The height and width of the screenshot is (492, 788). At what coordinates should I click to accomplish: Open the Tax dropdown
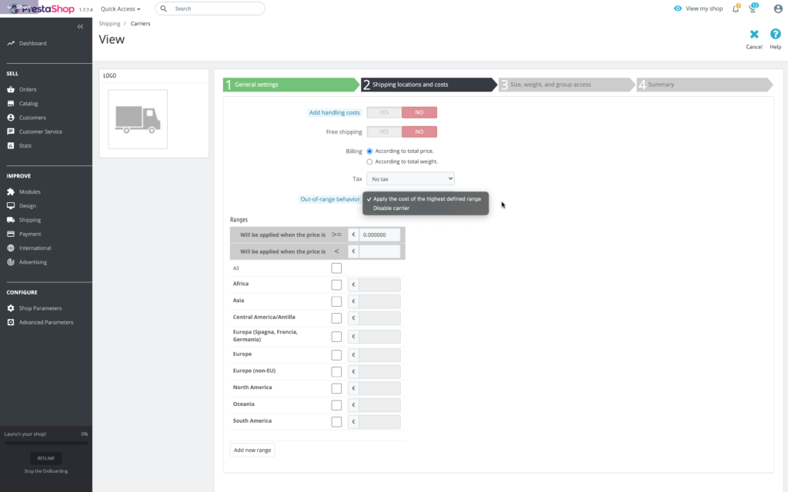(x=411, y=178)
